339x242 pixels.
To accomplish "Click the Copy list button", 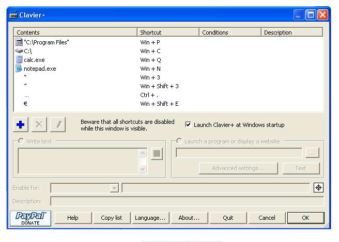I will click(111, 218).
